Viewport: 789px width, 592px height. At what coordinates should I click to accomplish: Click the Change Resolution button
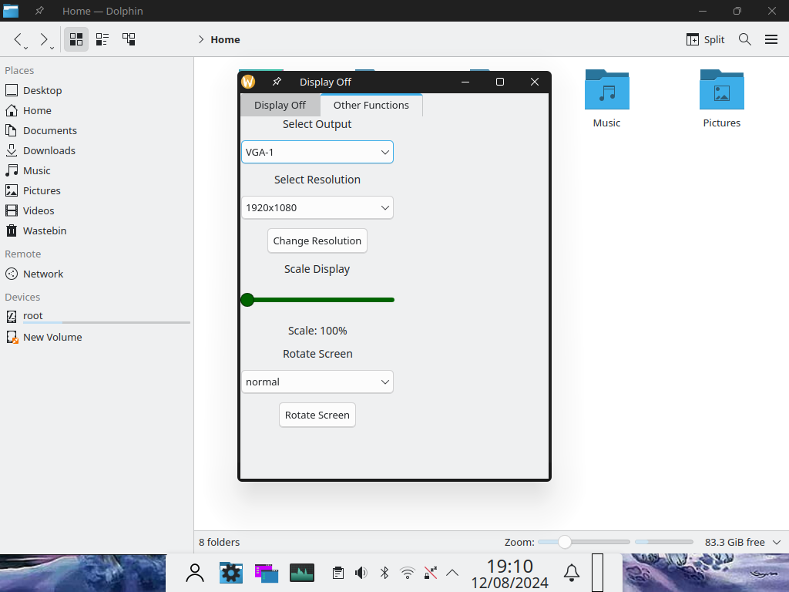click(x=317, y=240)
